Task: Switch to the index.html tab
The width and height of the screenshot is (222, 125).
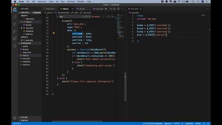Action: (50, 9)
